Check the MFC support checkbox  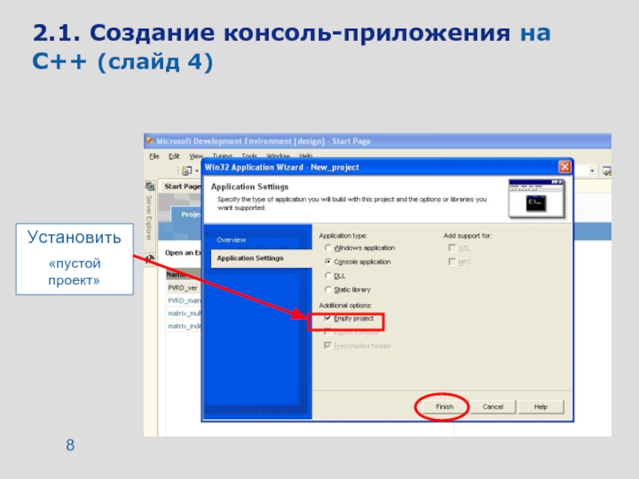pyautogui.click(x=452, y=262)
